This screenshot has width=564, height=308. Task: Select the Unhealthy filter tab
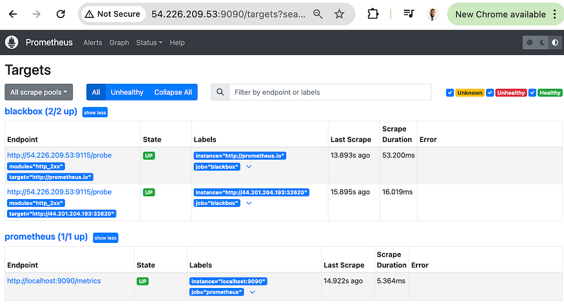click(x=127, y=92)
